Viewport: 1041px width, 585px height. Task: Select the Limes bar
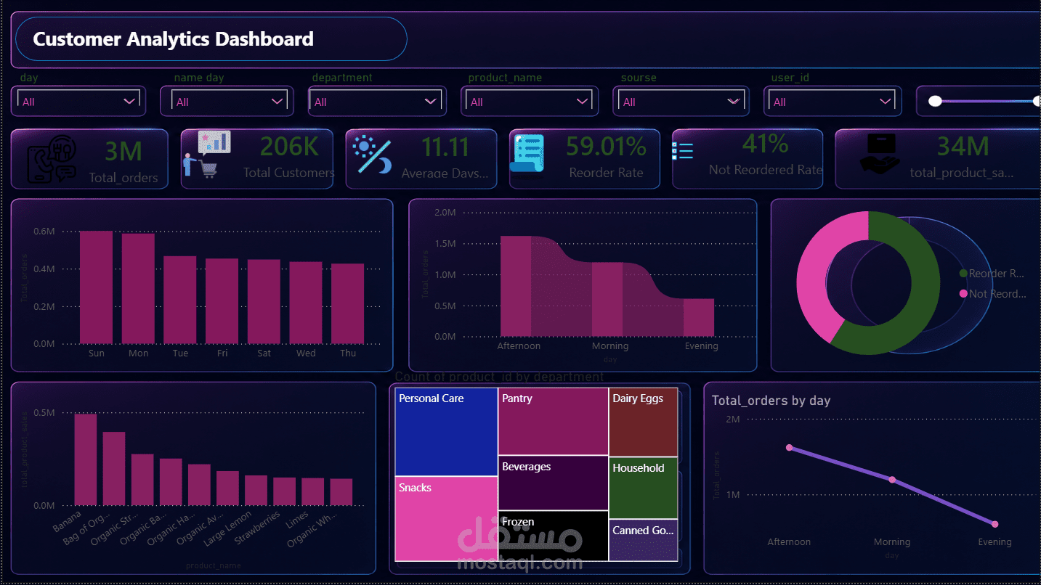point(312,491)
